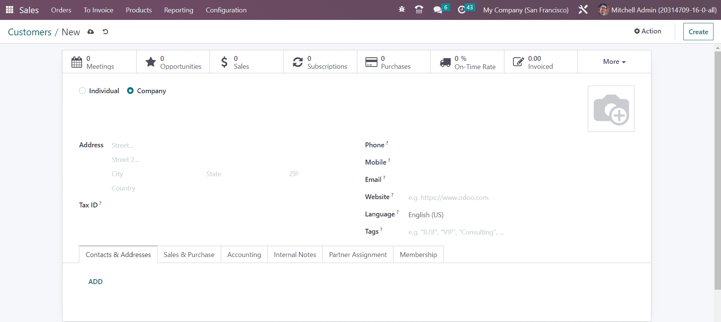Open the Reporting menu
Viewport: 721px width, 322px height.
coord(178,10)
